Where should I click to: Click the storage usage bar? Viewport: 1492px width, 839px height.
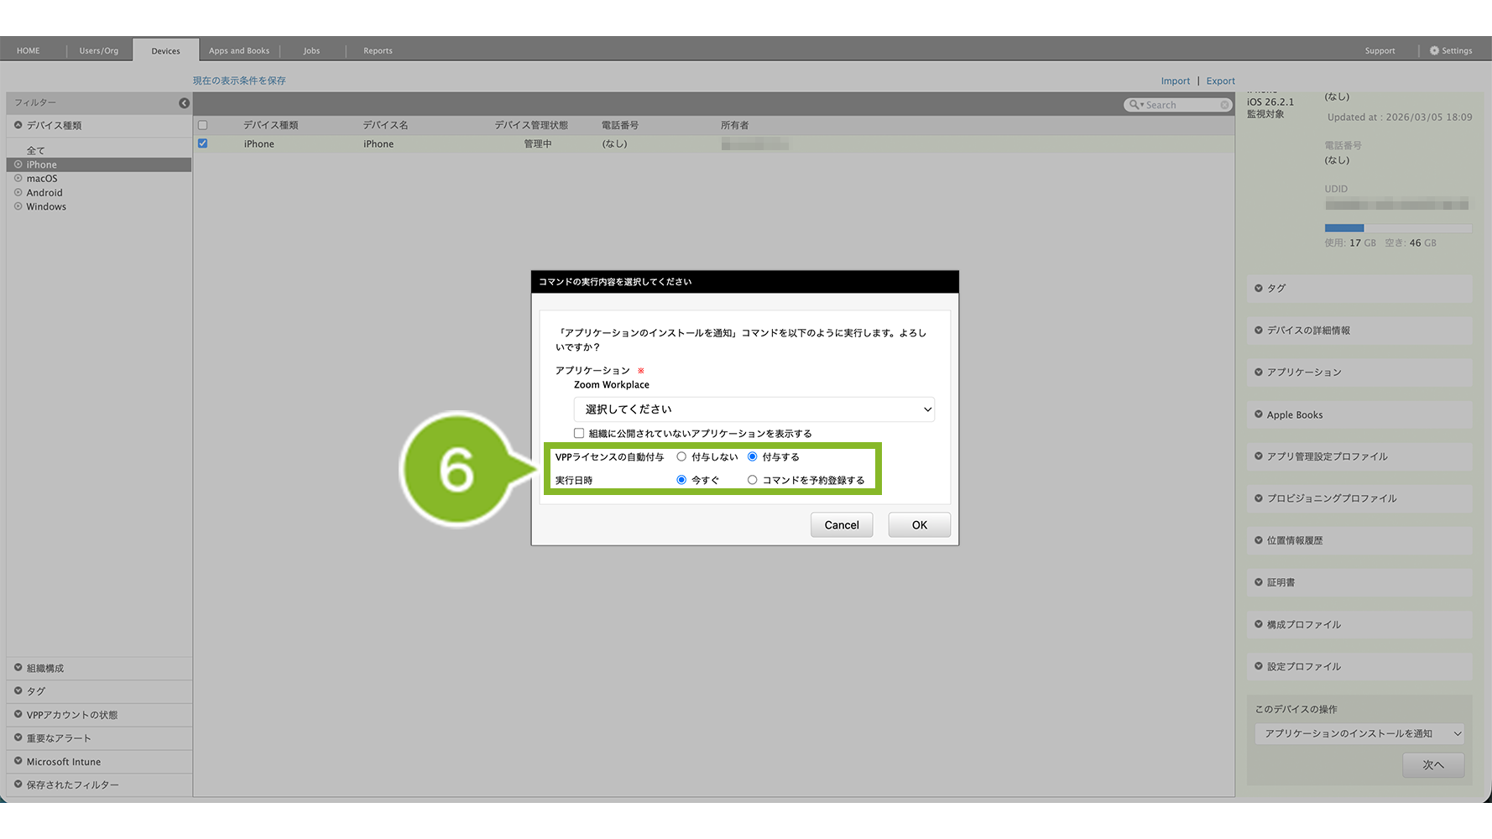pyautogui.click(x=1397, y=228)
